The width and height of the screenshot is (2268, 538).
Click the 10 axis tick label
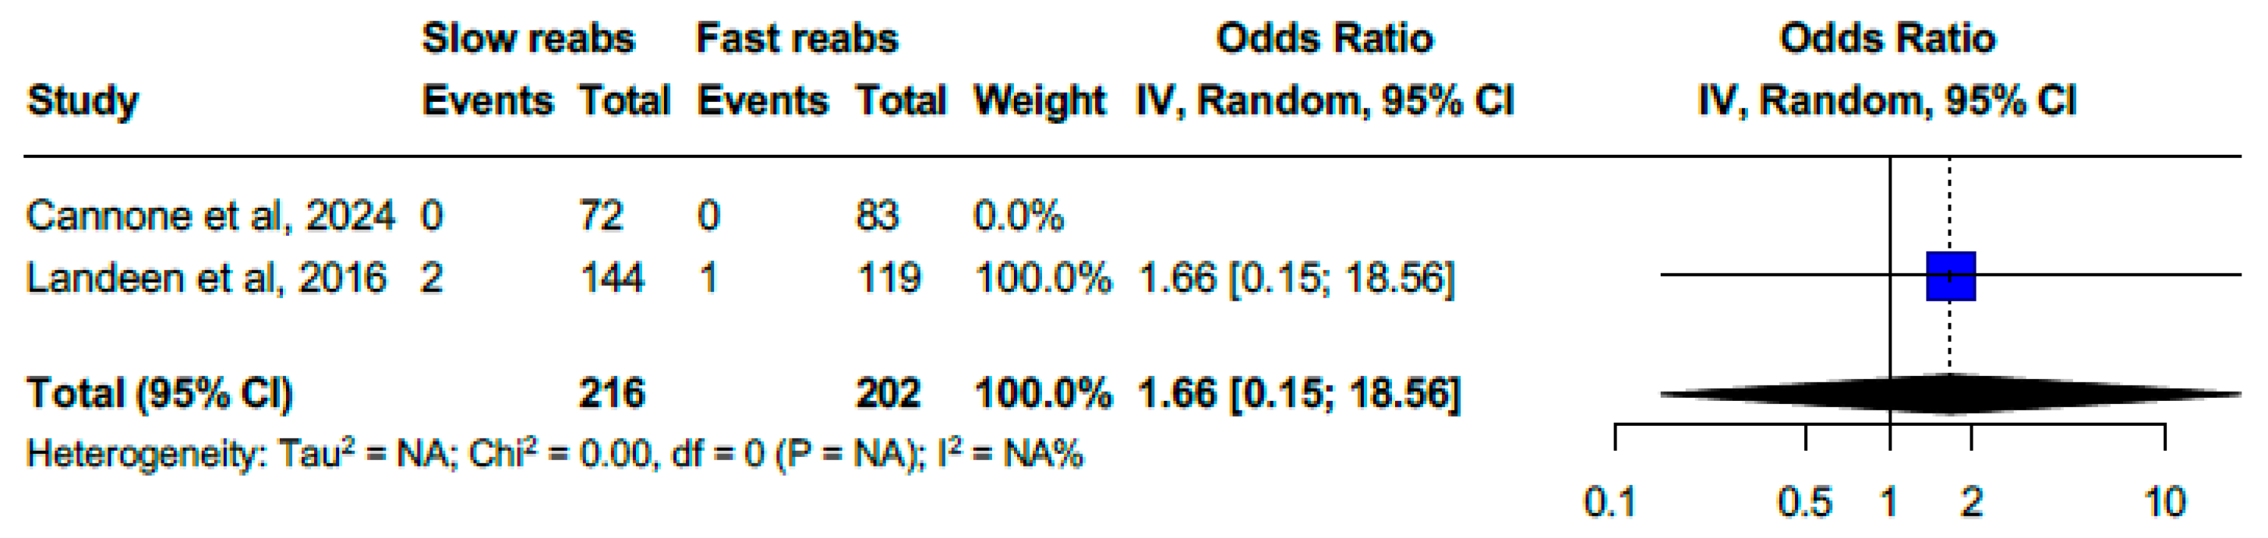point(2165,503)
